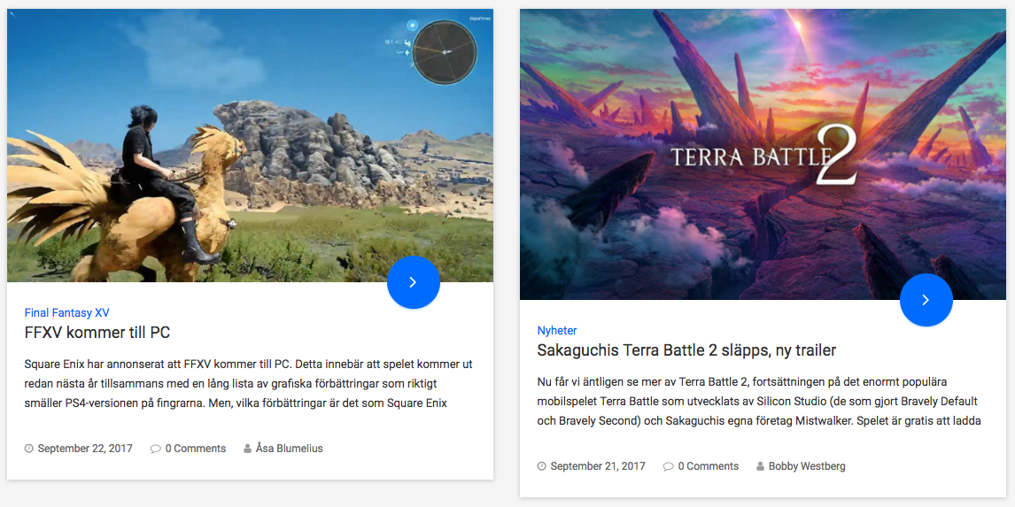Click the chocobo riding screenshot thumbnail
Image resolution: width=1015 pixels, height=507 pixels.
click(x=250, y=145)
